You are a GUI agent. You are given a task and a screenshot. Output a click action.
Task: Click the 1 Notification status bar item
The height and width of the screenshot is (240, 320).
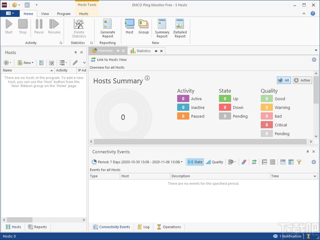click(x=287, y=236)
